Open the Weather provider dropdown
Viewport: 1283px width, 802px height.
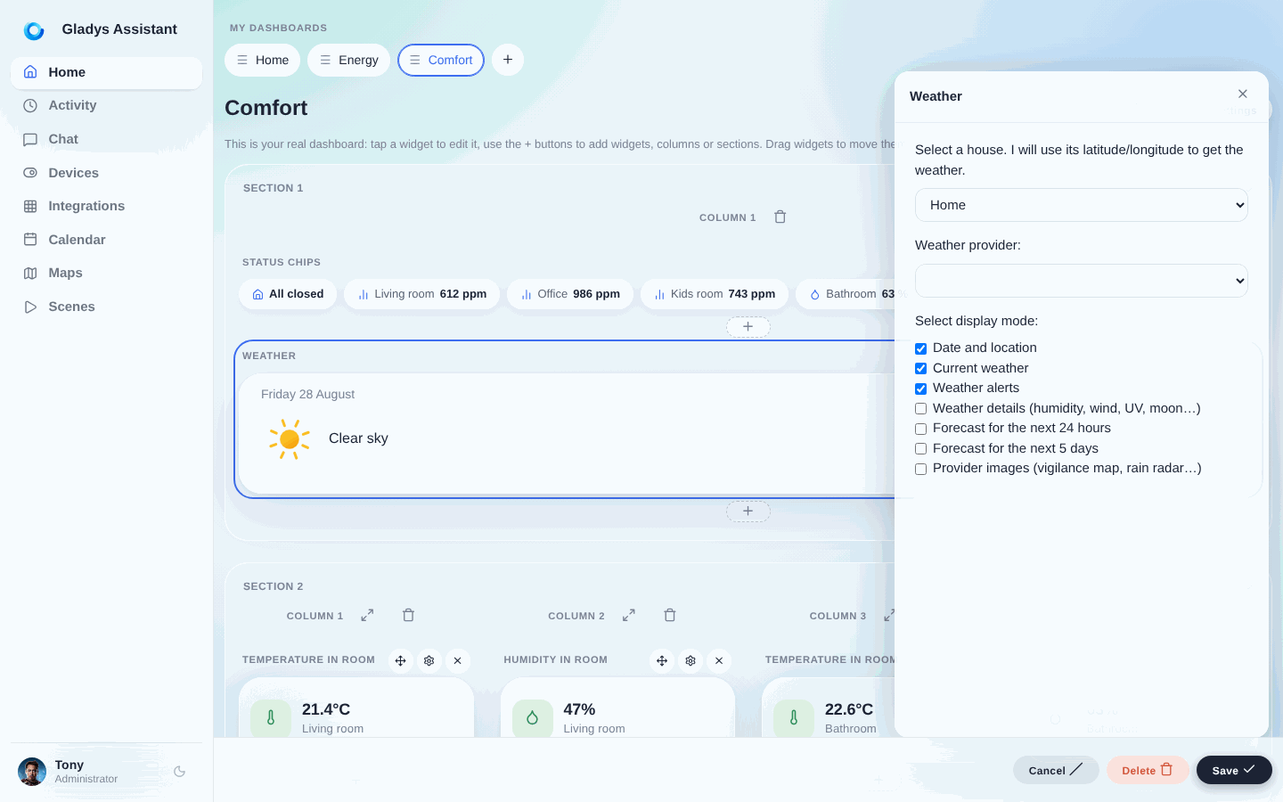pyautogui.click(x=1082, y=281)
